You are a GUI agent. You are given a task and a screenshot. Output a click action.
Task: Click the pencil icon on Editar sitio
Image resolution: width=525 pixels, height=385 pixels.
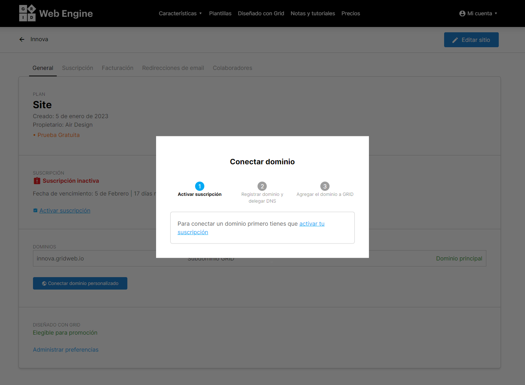(x=455, y=40)
